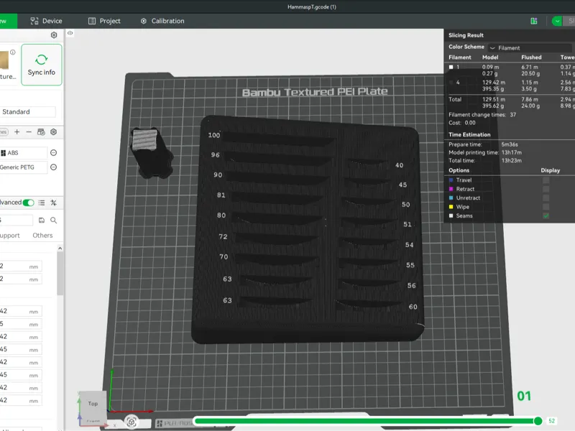The width and height of the screenshot is (575, 431).
Task: Click the green Preview tab at left
Action: tap(8, 21)
